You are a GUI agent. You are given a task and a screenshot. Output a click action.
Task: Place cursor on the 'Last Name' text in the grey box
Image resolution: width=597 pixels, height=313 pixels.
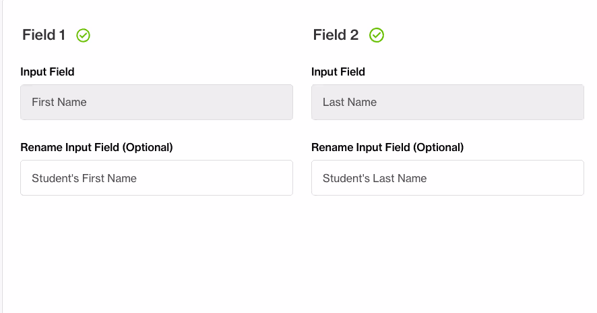click(x=350, y=102)
